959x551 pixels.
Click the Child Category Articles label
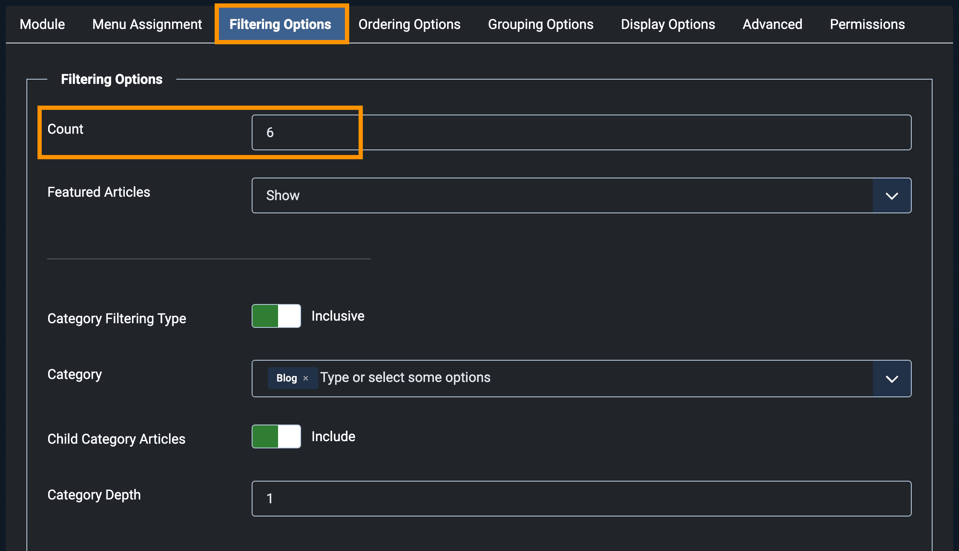(116, 439)
